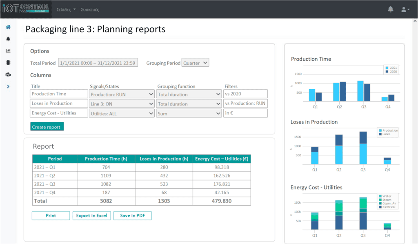Click the scrollbar up arrow at page top
This screenshot has height=244, width=418.
[x=415, y=21]
